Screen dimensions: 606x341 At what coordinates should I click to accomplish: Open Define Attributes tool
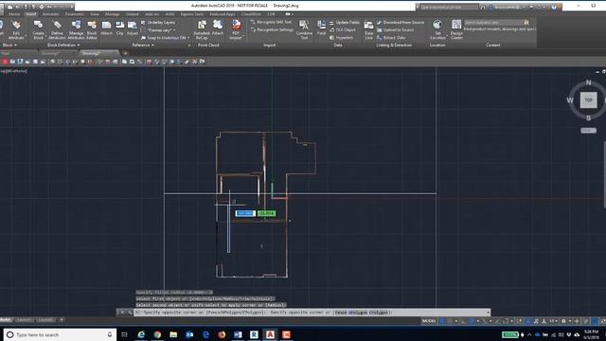coord(57,29)
